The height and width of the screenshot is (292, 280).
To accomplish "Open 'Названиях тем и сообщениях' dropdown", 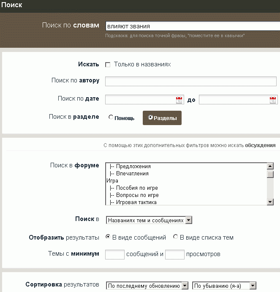I will click(x=149, y=220).
